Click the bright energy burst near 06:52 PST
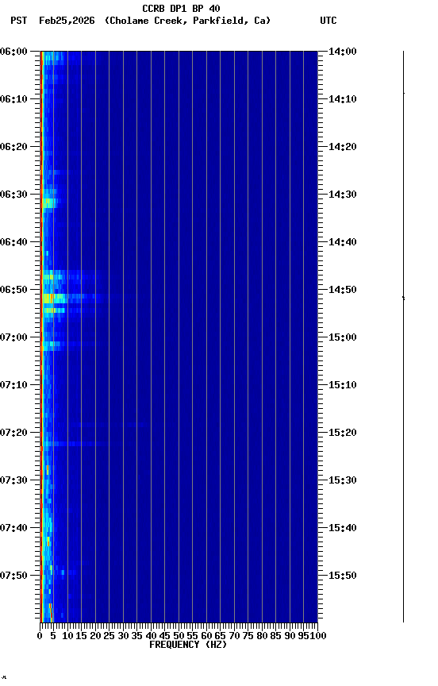438x686 pixels. click(54, 299)
